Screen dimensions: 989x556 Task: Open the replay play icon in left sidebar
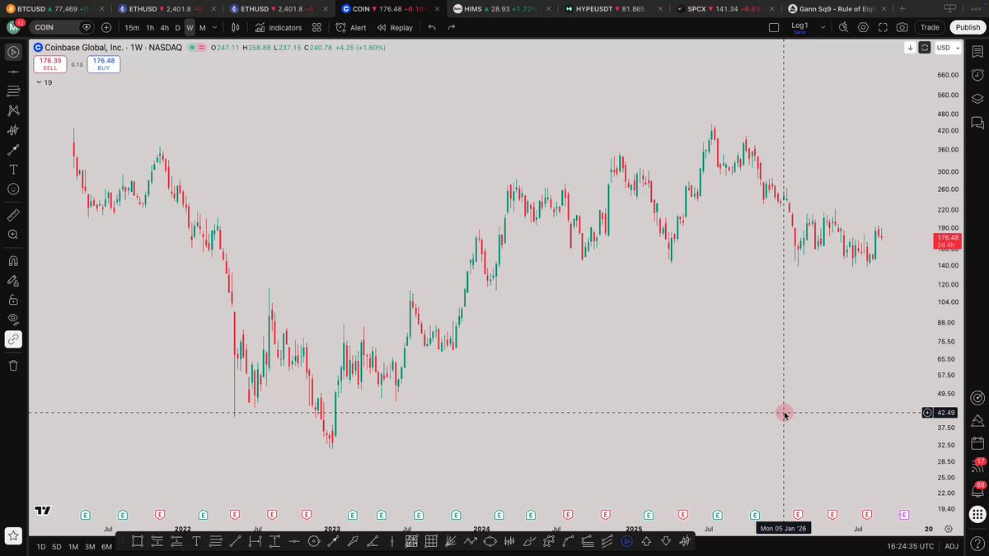[x=13, y=52]
